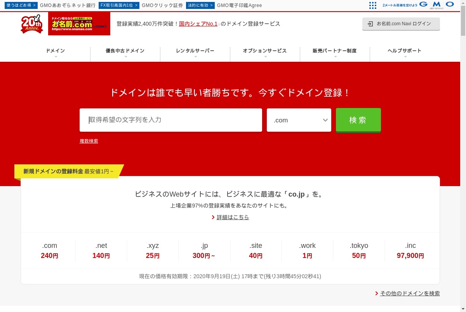Click the red chevron beside その他のドメインを検索

(x=377, y=293)
